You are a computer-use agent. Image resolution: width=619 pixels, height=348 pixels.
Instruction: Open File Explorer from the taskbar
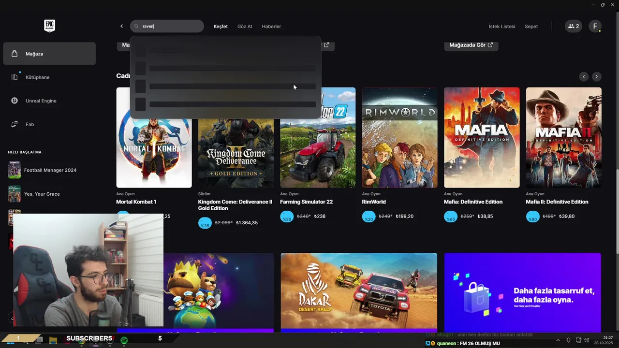(53, 340)
